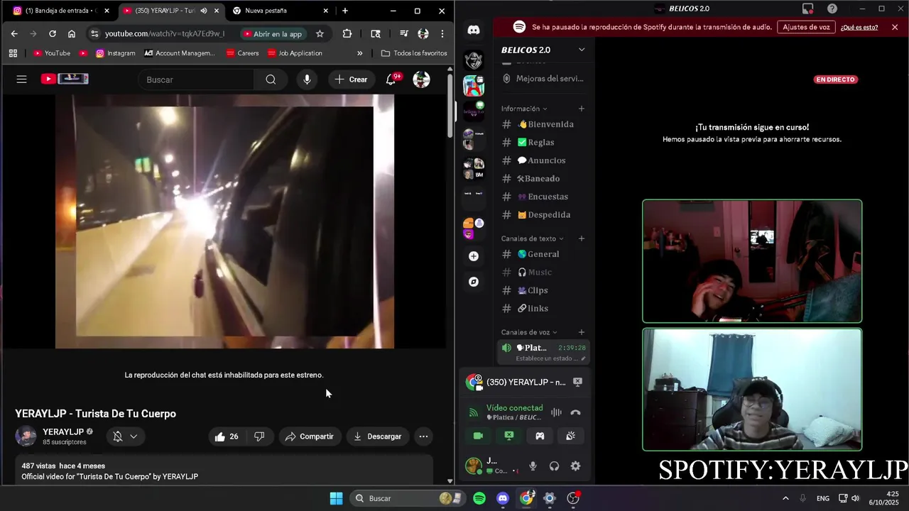Toggle YERAYLJP channel notification bell
Image resolution: width=909 pixels, height=511 pixels.
tap(118, 436)
